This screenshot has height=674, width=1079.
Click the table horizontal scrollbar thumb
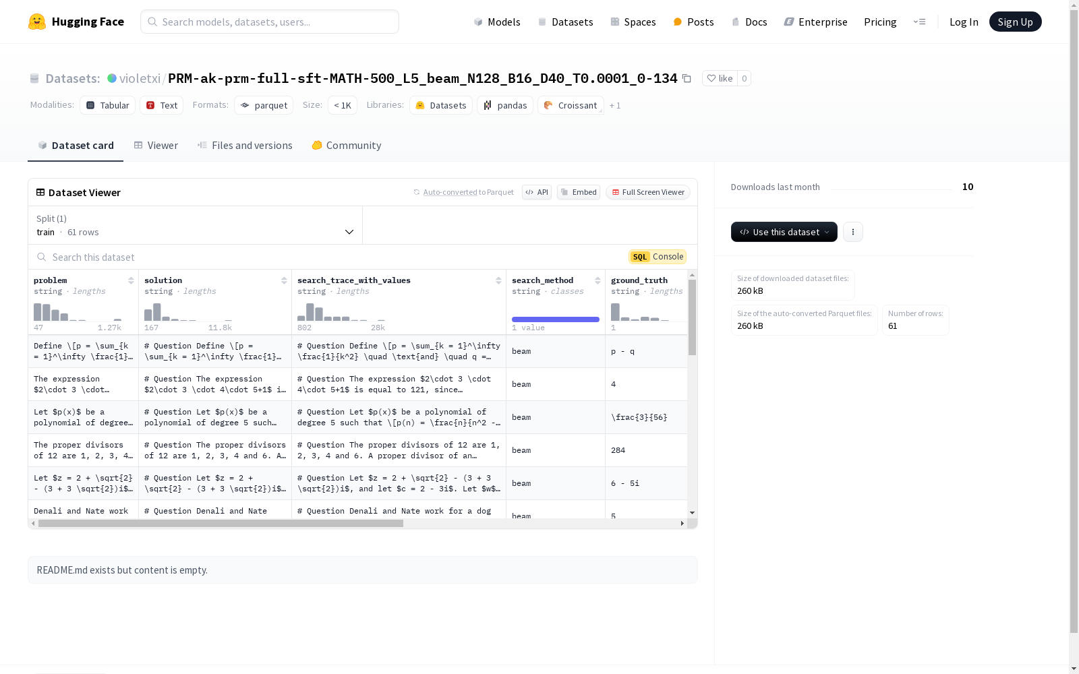(221, 524)
